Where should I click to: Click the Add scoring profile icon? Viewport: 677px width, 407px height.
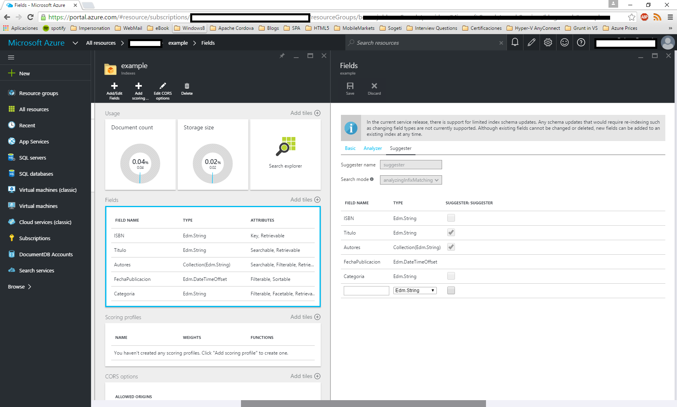(139, 89)
